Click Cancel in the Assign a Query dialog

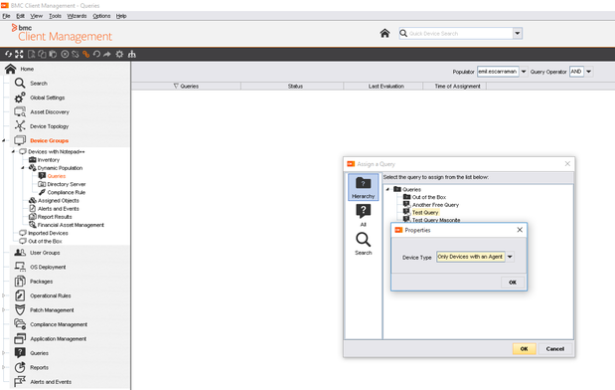[555, 349]
